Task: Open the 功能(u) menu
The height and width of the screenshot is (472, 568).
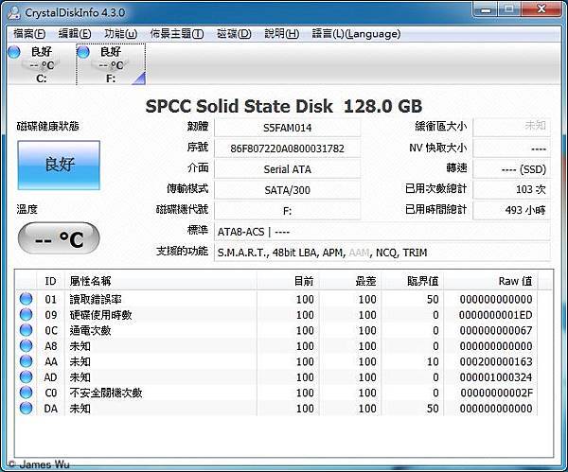Action: 120,34
